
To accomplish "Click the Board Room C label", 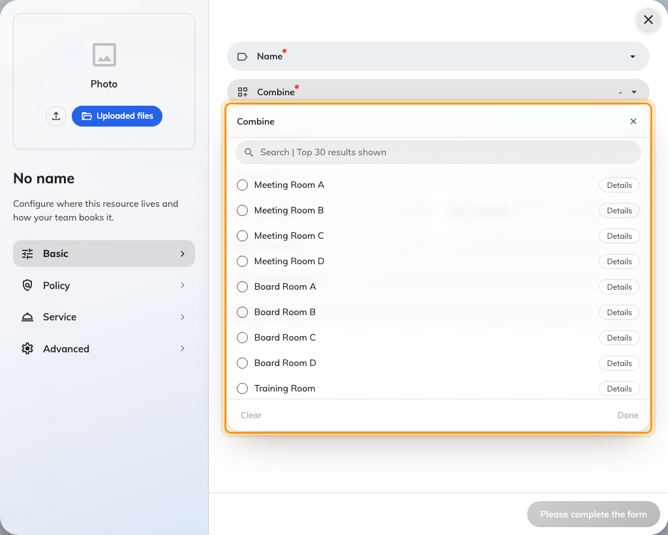I will (285, 338).
